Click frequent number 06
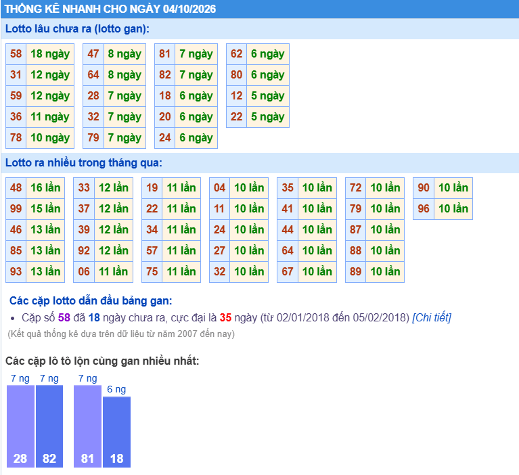Image resolution: width=519 pixels, height=475 pixels. (84, 272)
